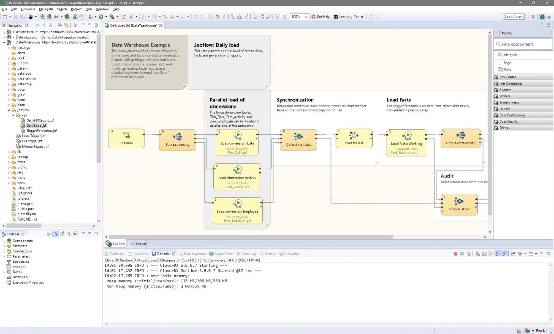The height and width of the screenshot is (334, 554).
Task: Select README.md file
Action: click(27, 219)
